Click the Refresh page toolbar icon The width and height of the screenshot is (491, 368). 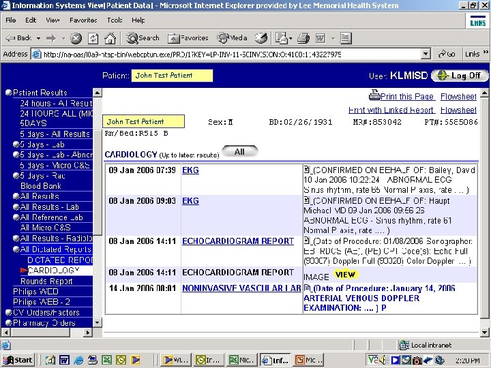point(93,38)
